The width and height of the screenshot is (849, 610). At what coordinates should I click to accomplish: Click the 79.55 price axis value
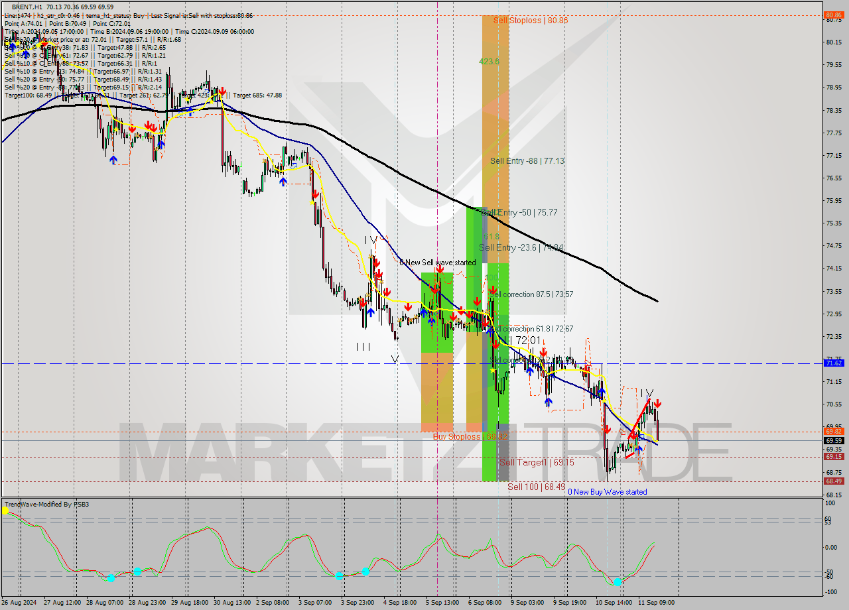[x=834, y=65]
